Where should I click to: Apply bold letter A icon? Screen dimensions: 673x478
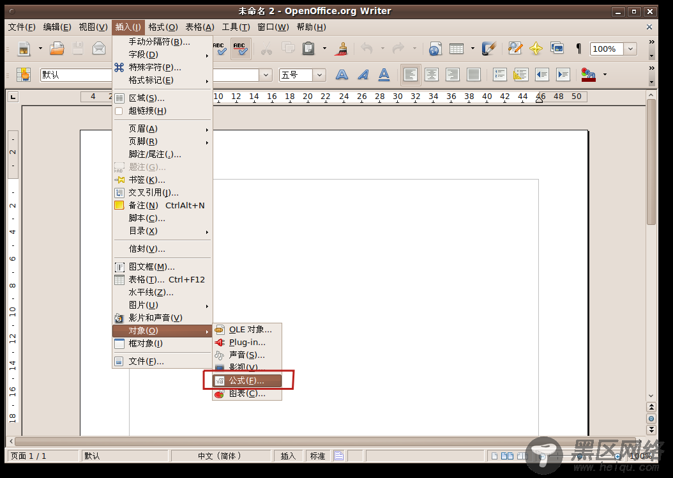(x=342, y=75)
